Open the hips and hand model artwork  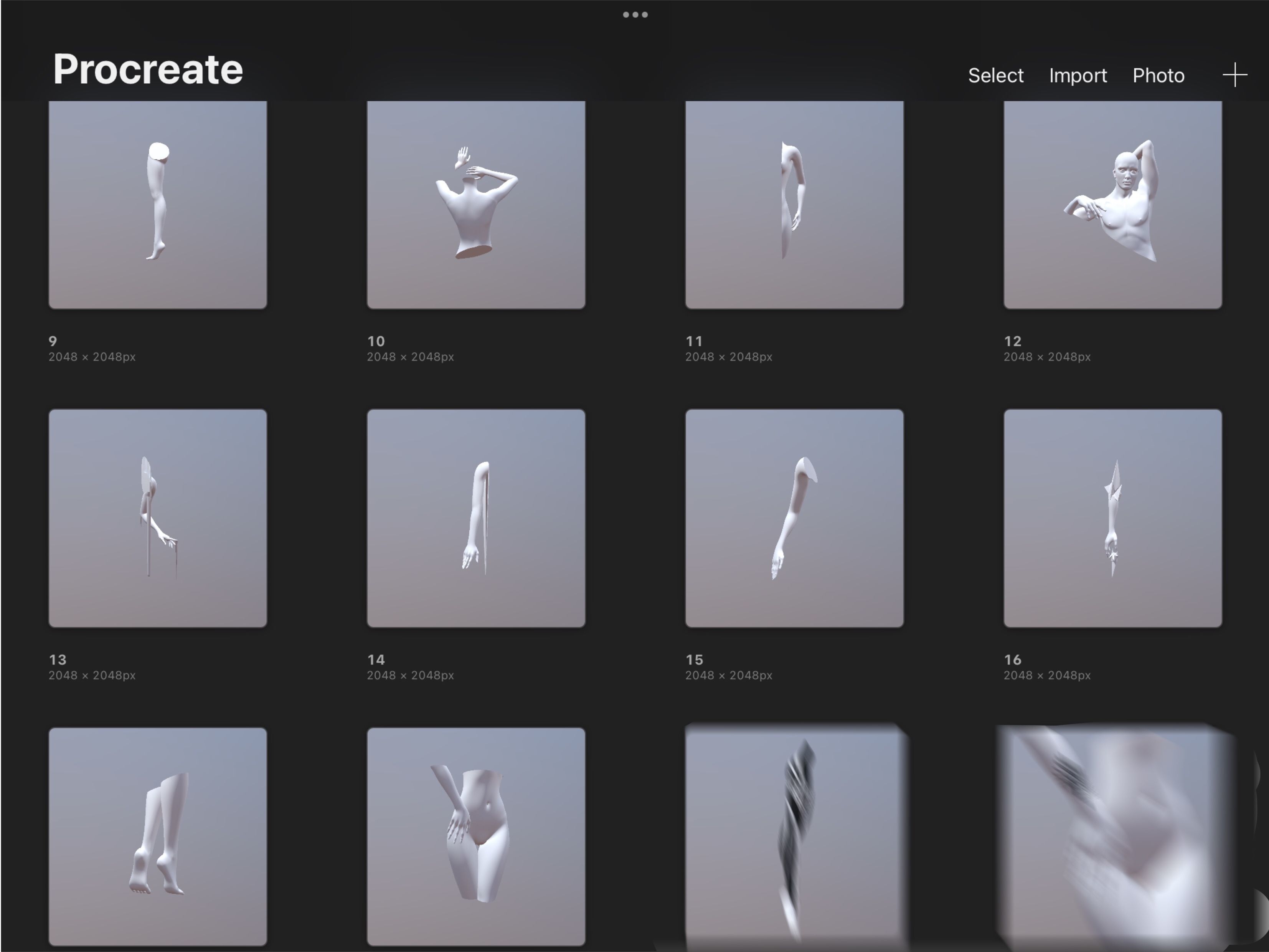[475, 836]
